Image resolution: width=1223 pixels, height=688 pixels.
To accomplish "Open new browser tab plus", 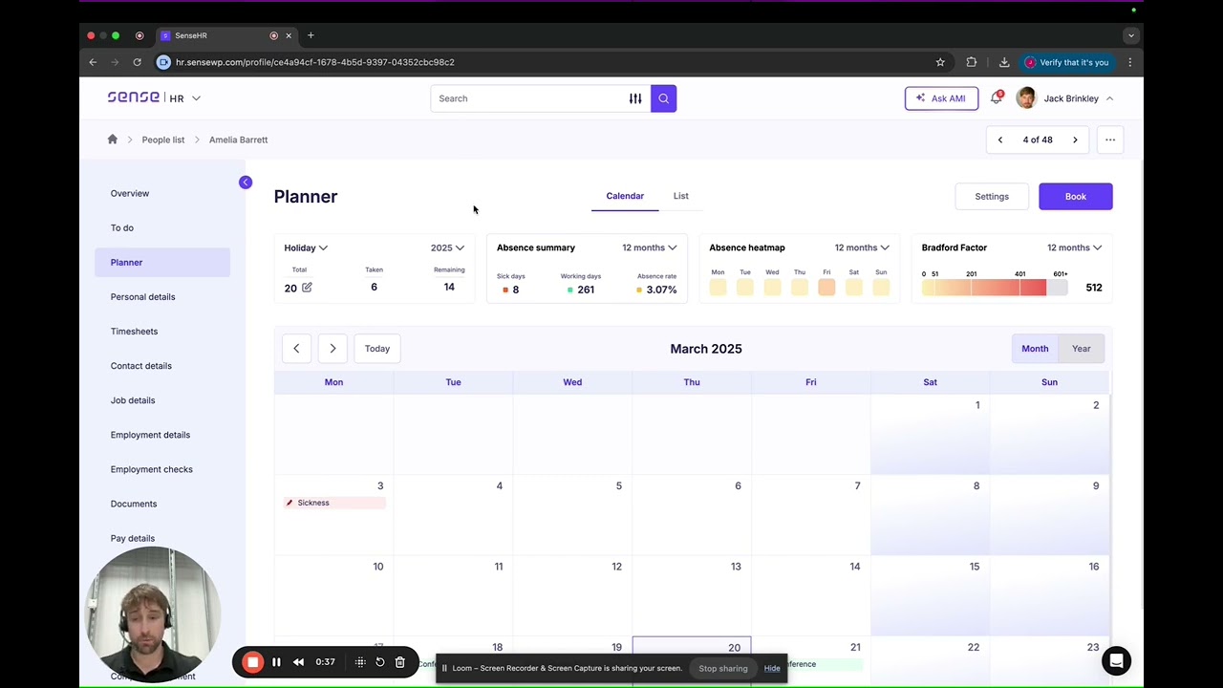I will pyautogui.click(x=311, y=35).
